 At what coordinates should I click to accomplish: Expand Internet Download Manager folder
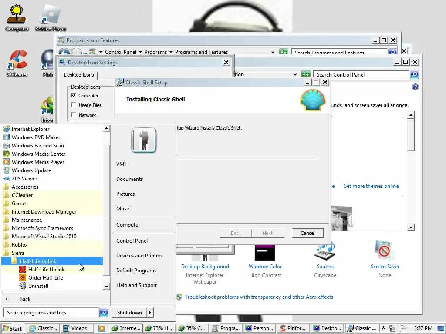coord(44,211)
